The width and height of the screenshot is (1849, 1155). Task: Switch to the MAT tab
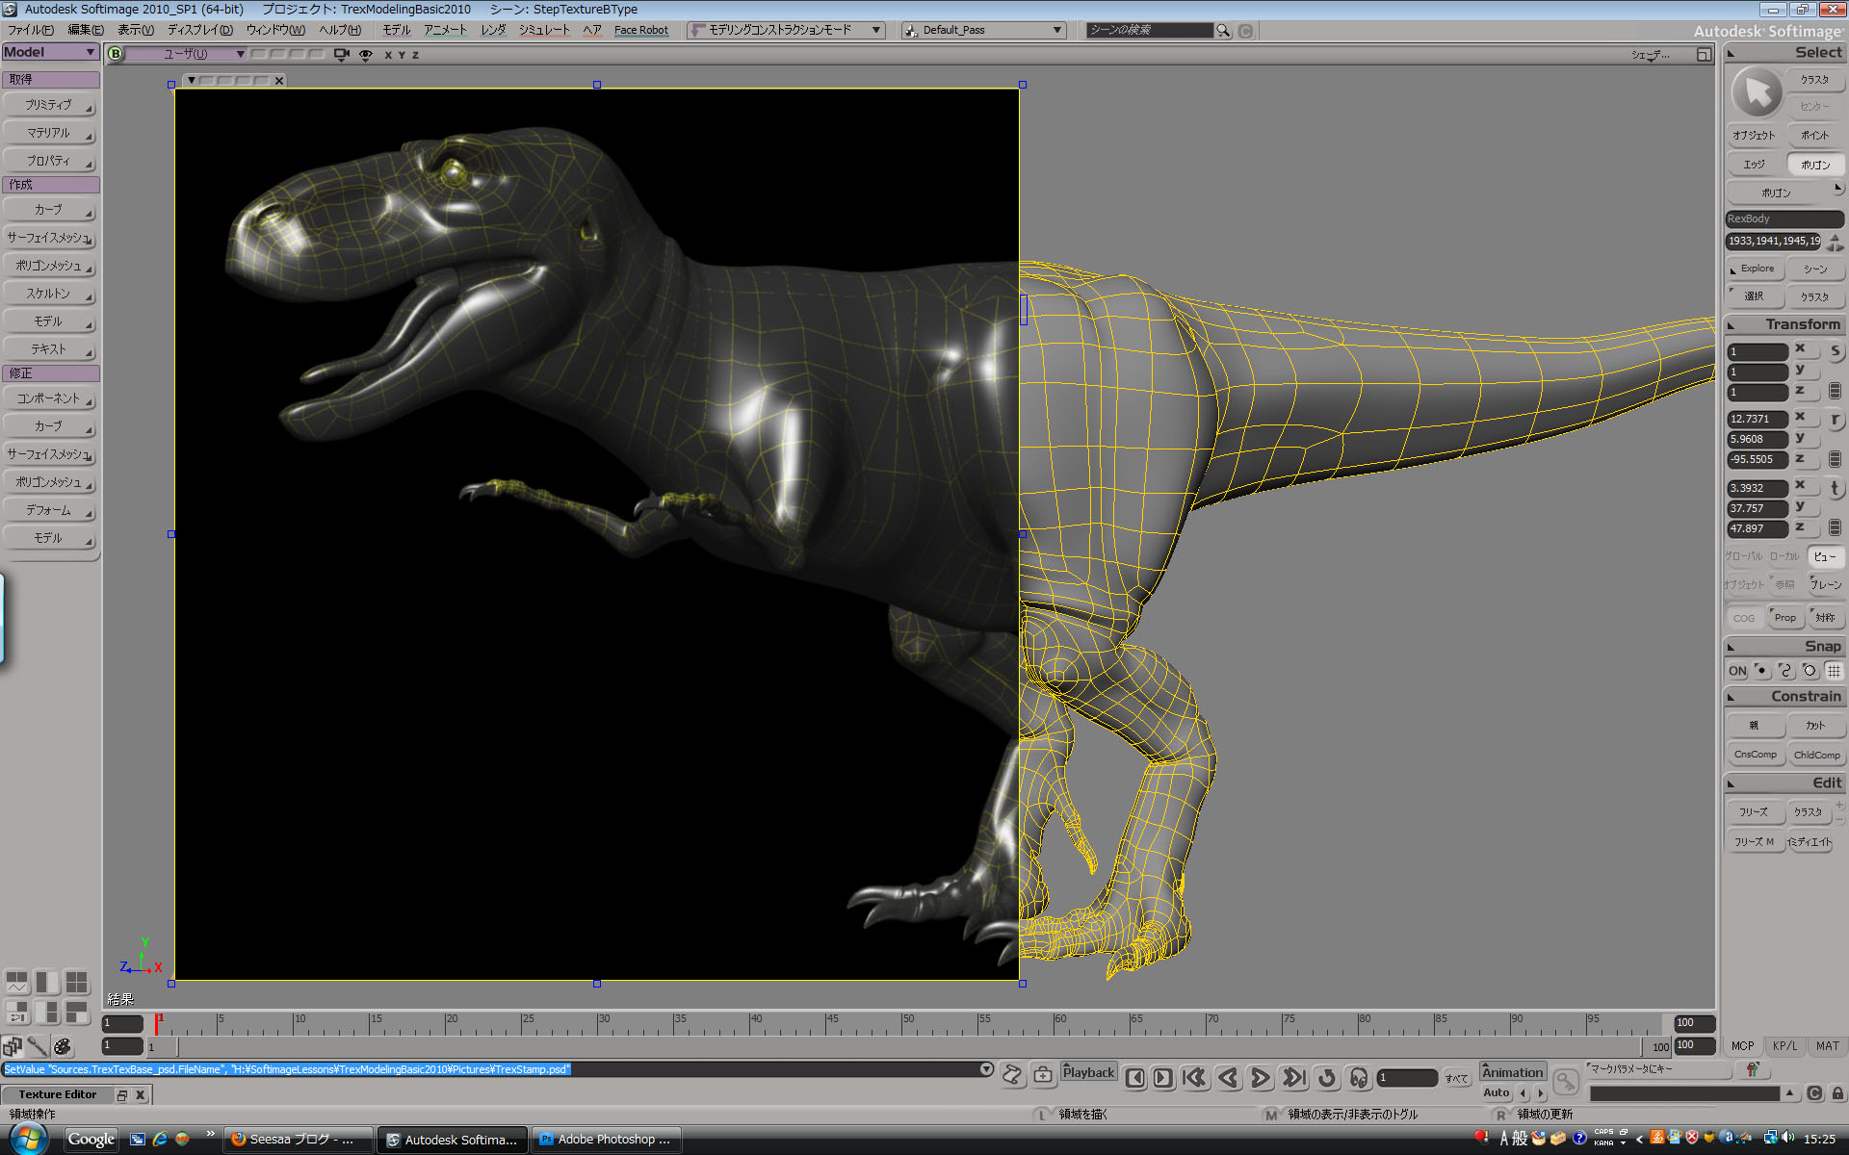click(1826, 1045)
